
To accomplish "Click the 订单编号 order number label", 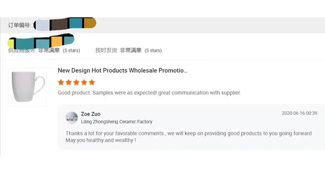I will [19, 25].
